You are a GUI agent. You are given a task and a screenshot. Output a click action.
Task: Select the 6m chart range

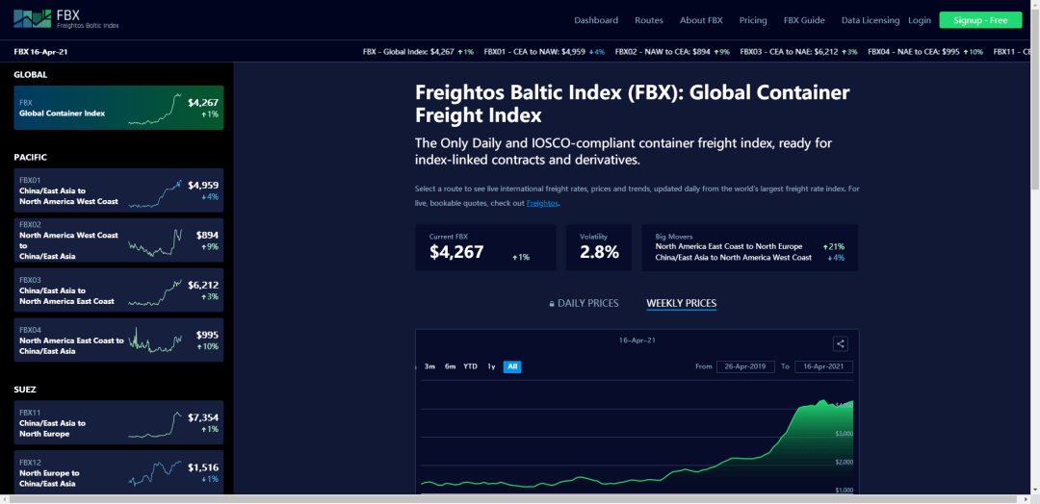[x=451, y=366]
